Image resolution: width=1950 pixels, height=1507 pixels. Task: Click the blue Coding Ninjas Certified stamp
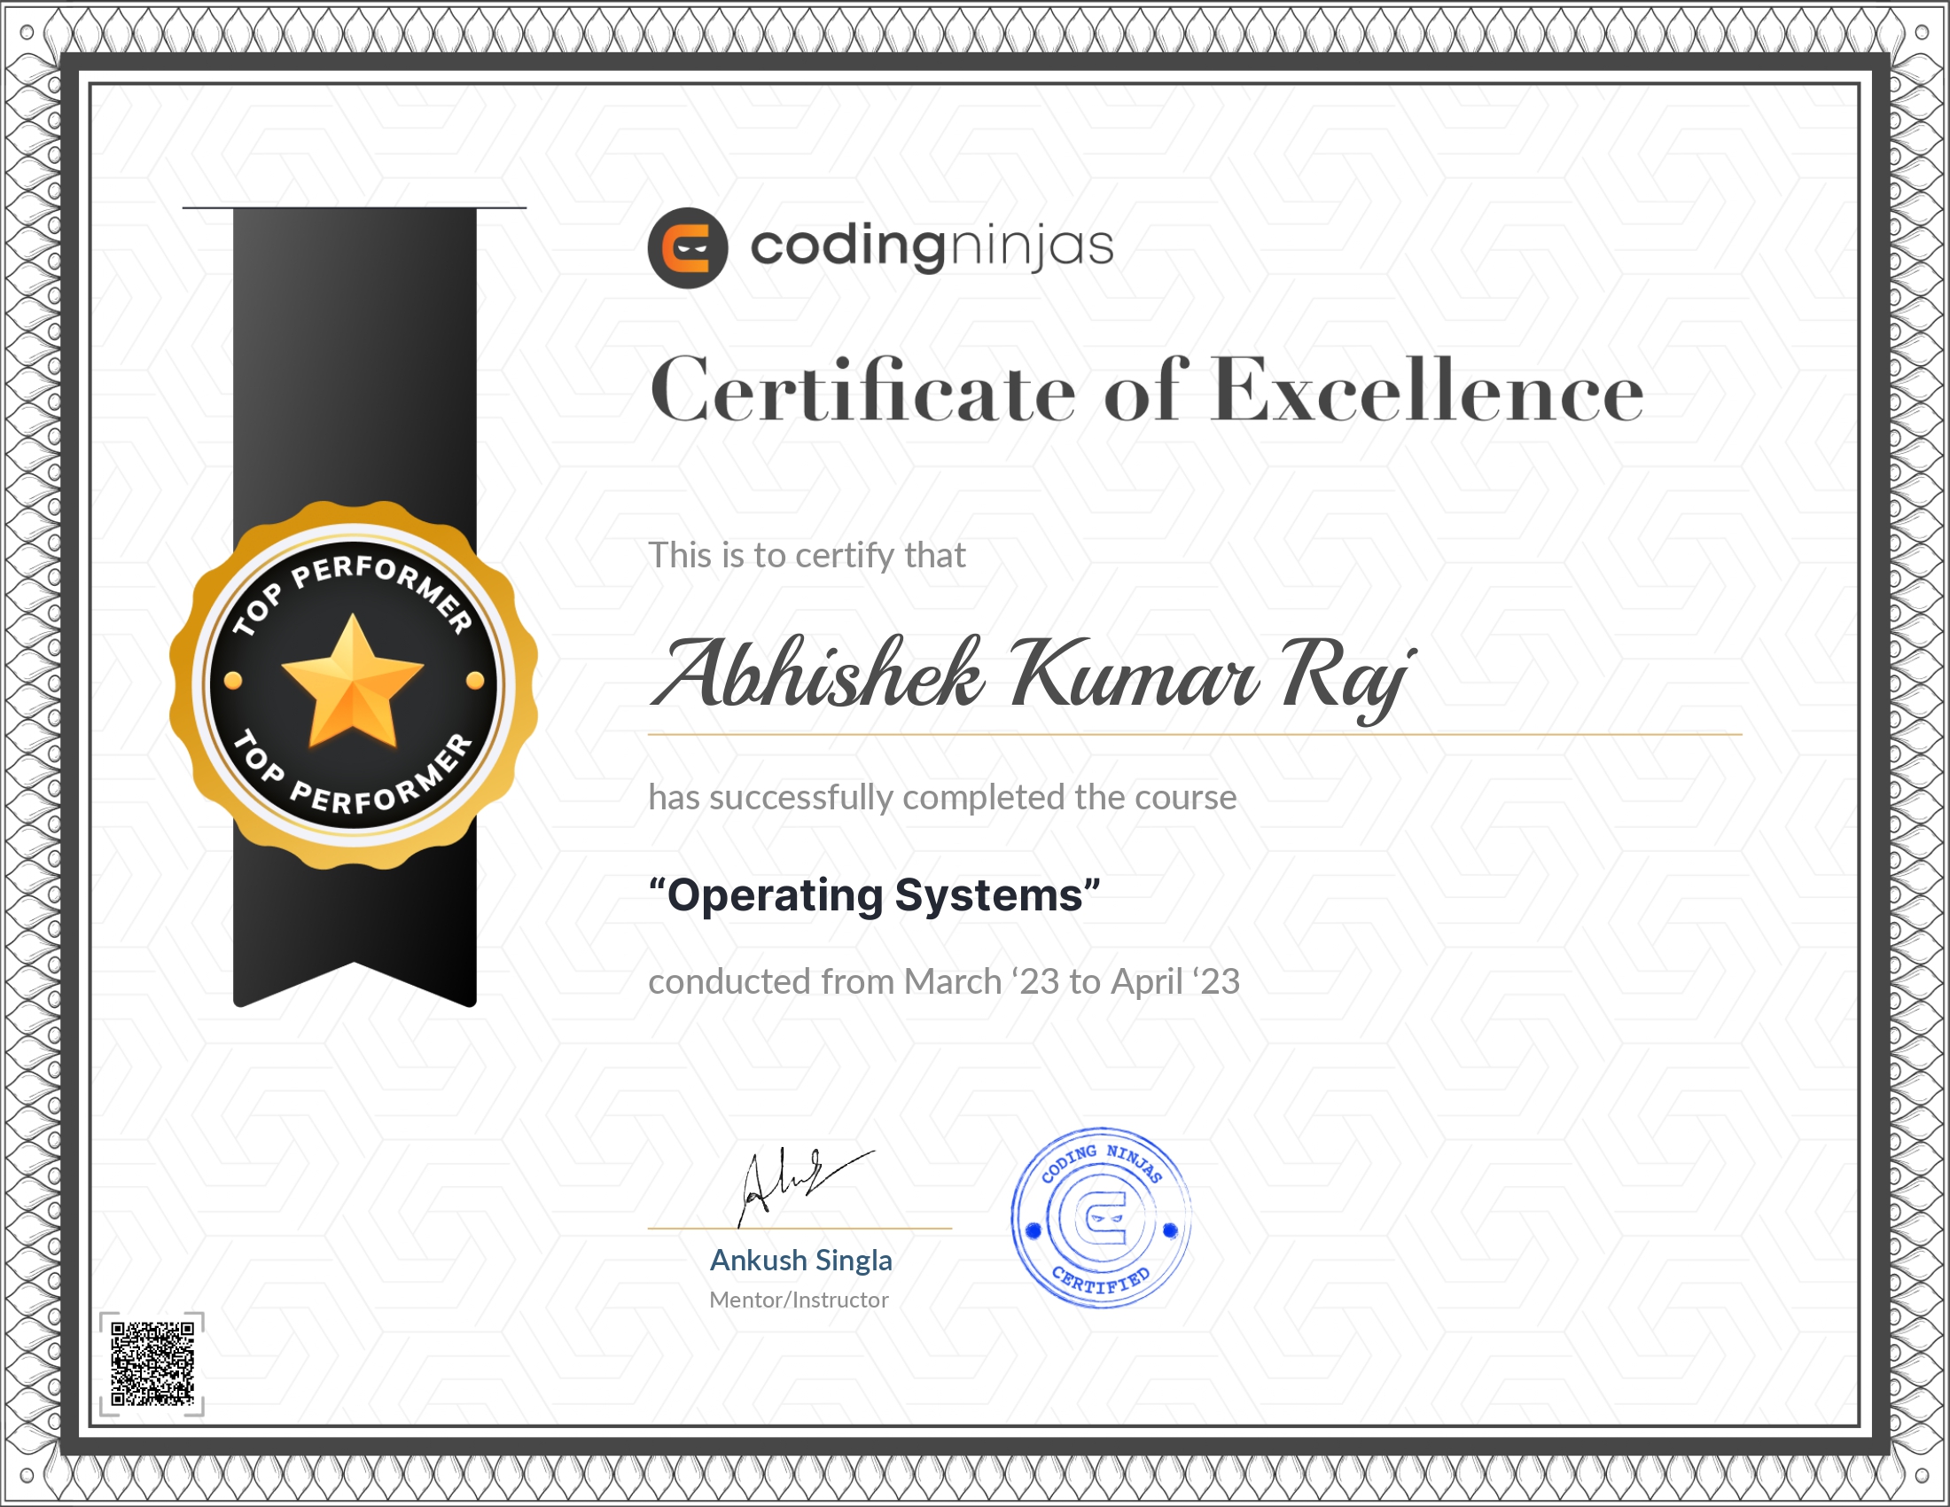[1101, 1218]
